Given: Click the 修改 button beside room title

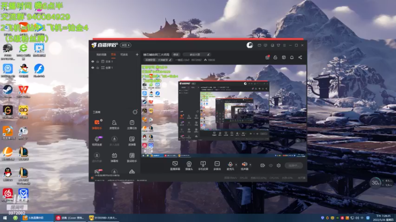Looking at the screenshot, I should coord(176,54).
